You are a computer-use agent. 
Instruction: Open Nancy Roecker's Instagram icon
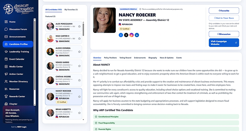132,35
